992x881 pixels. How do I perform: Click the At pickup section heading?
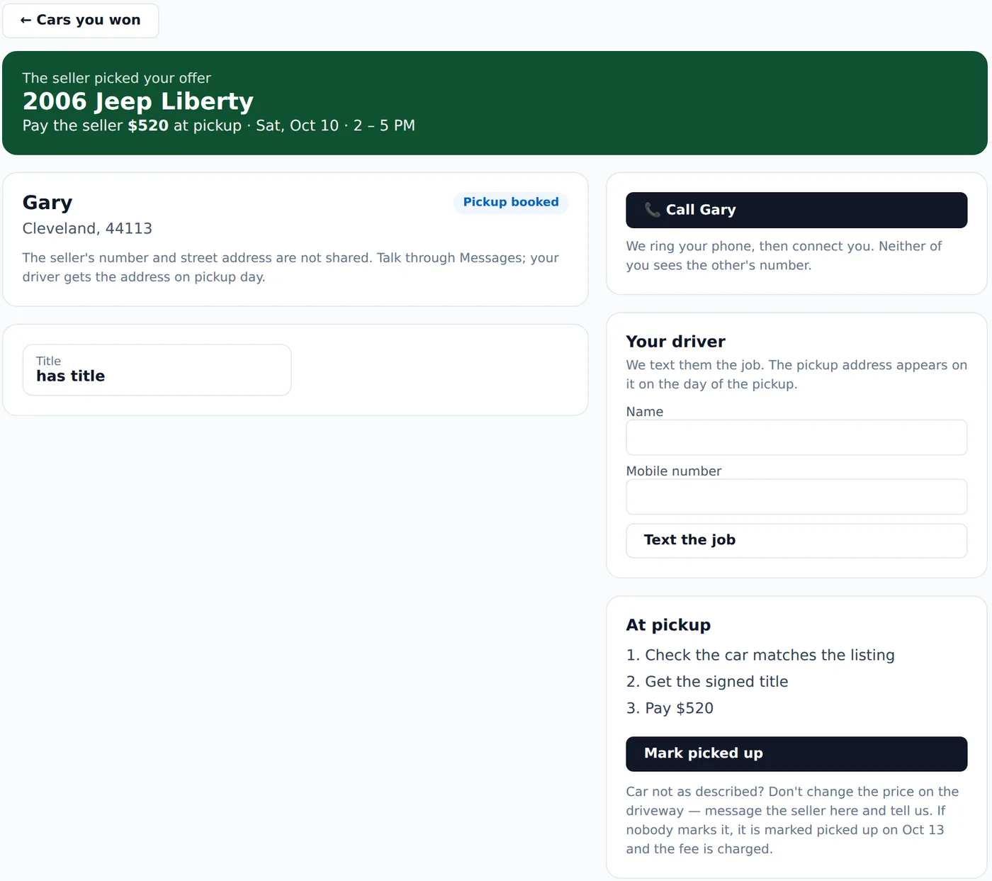click(668, 625)
